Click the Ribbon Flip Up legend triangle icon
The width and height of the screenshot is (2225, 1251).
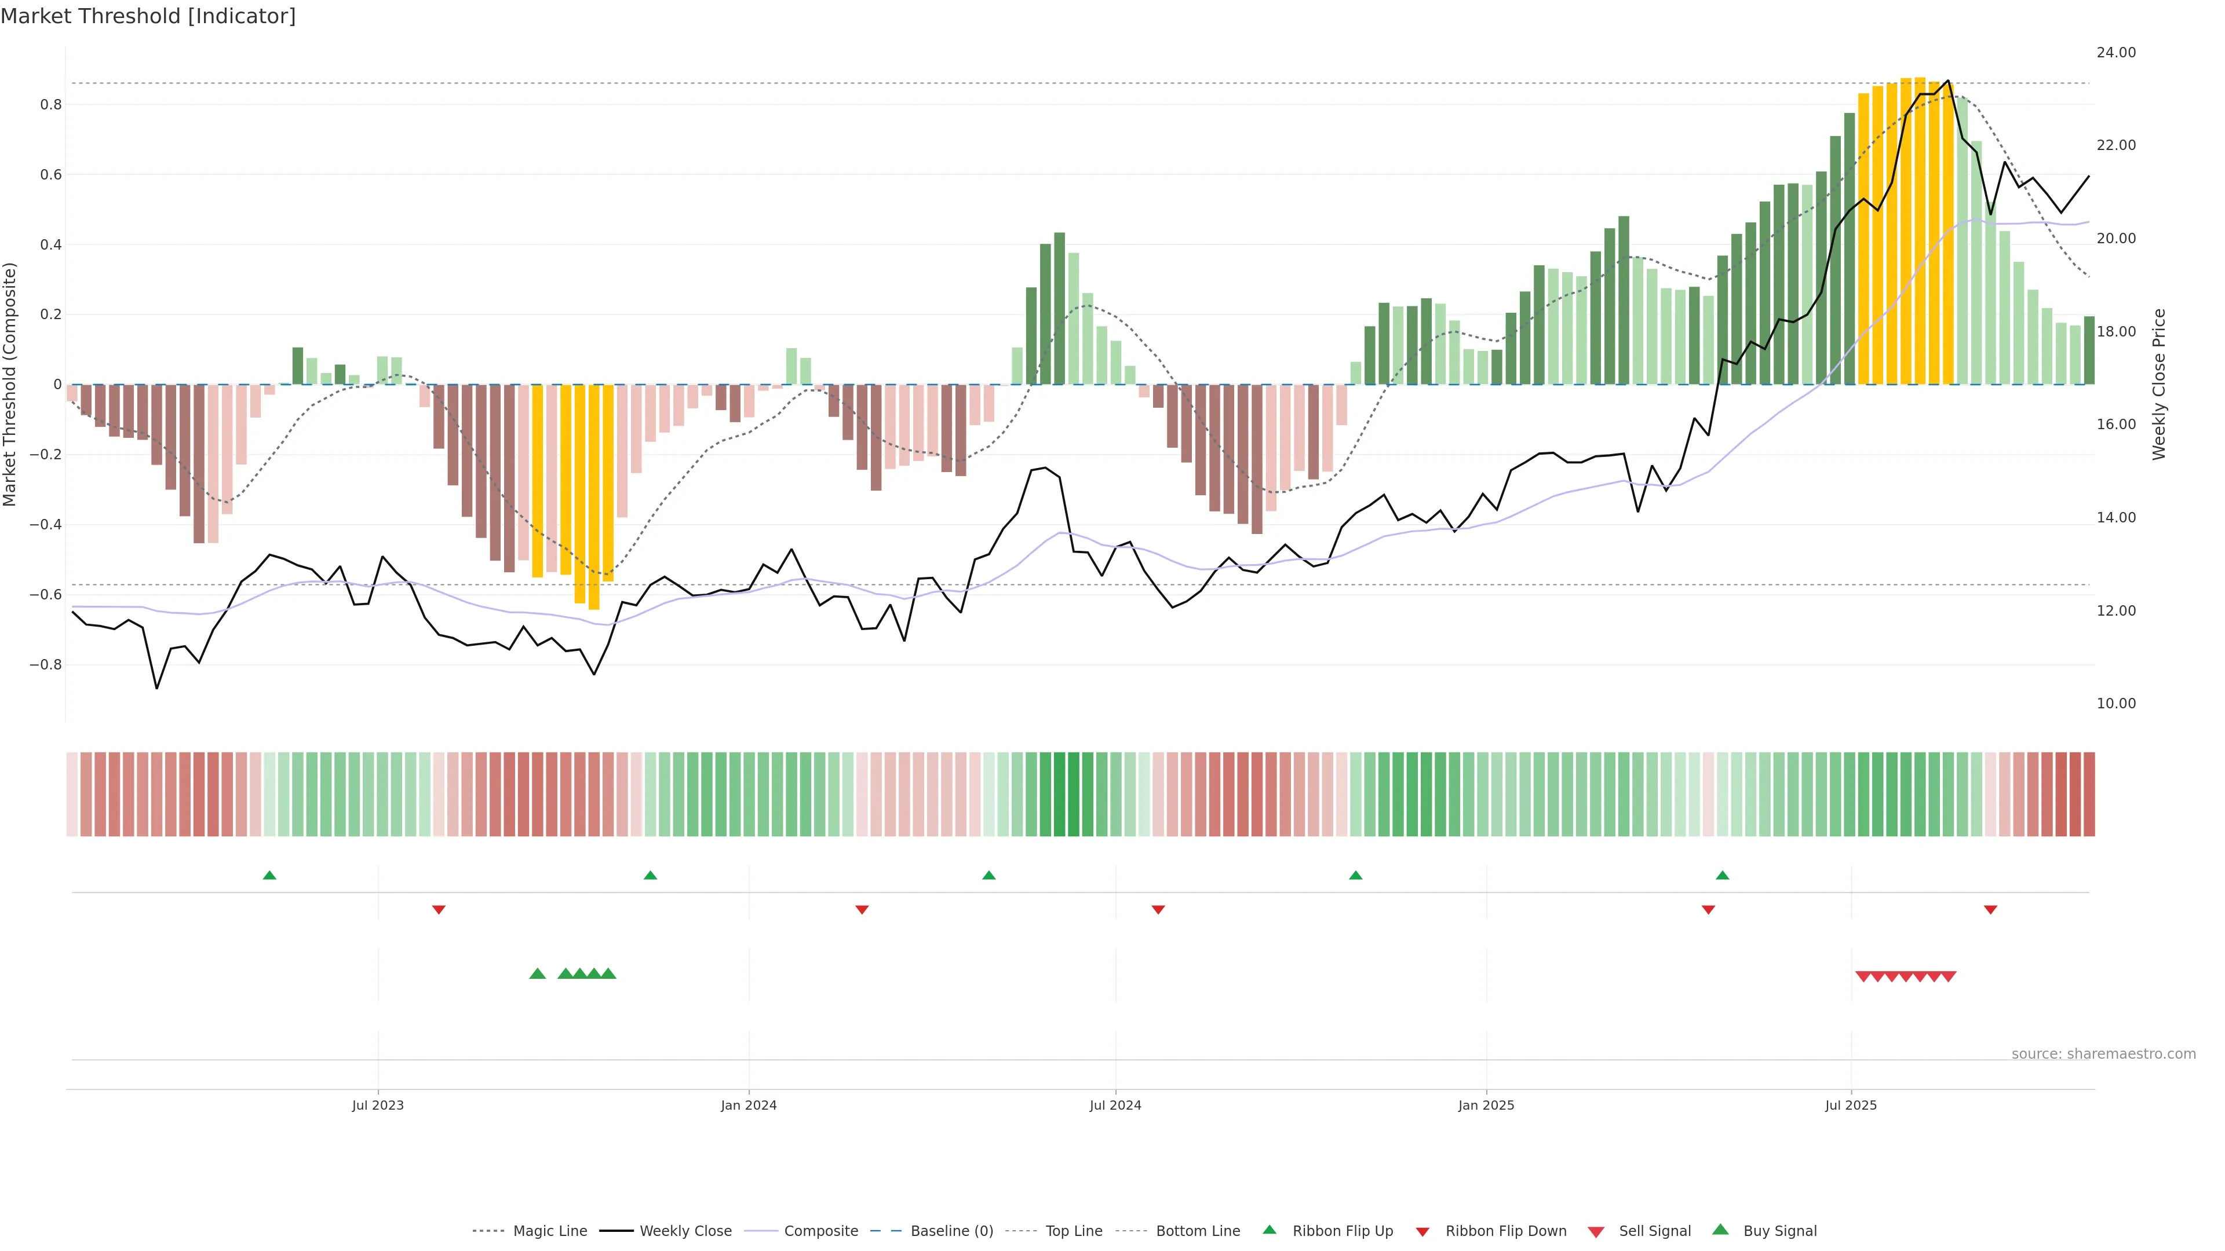tap(1269, 1230)
